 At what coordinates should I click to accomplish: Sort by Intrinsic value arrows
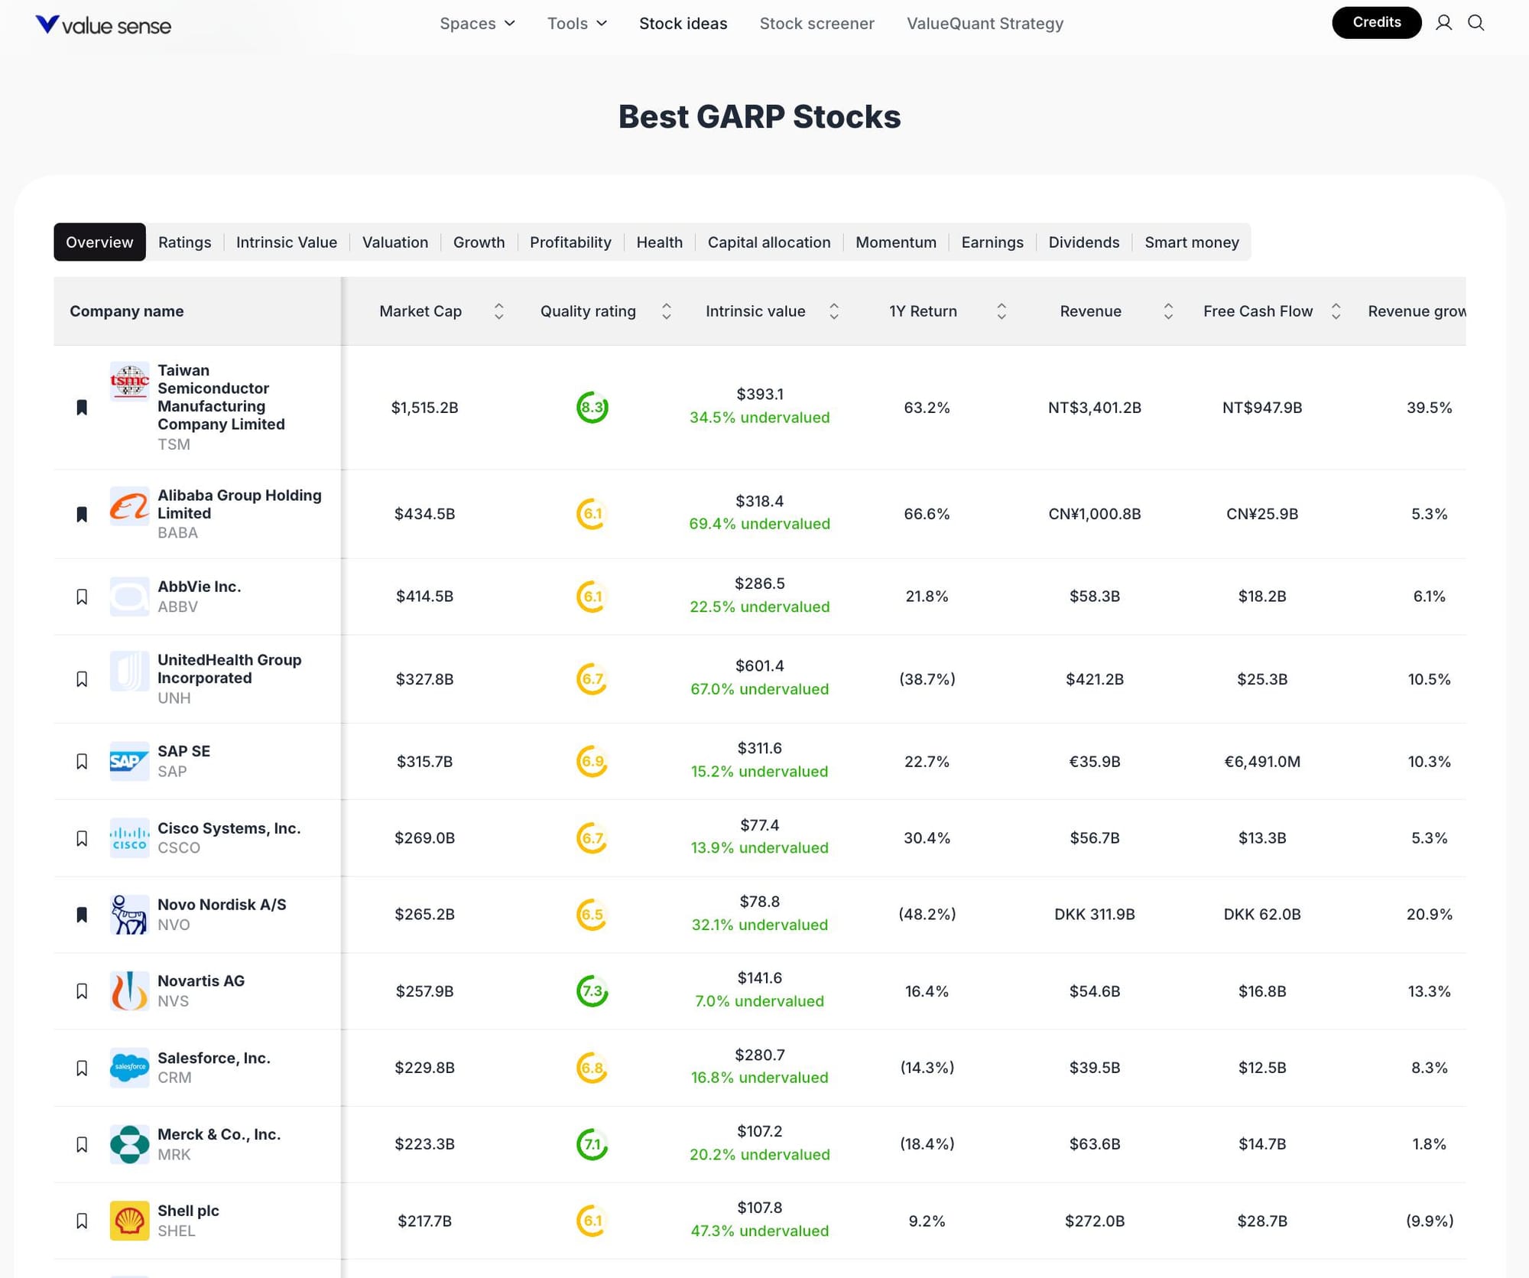[x=833, y=311]
